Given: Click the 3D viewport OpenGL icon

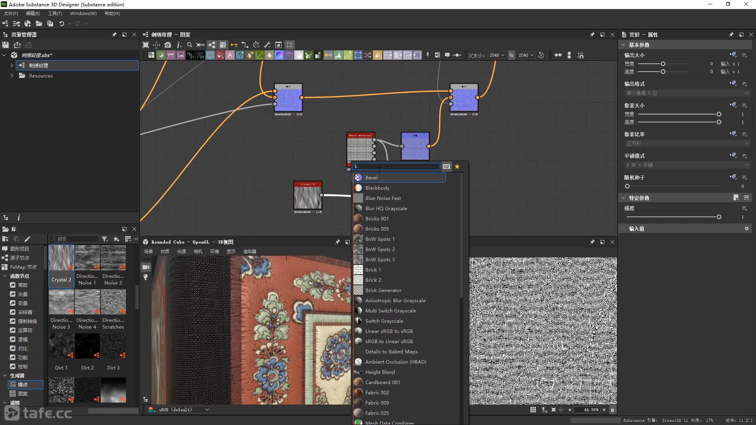Looking at the screenshot, I should pyautogui.click(x=146, y=241).
